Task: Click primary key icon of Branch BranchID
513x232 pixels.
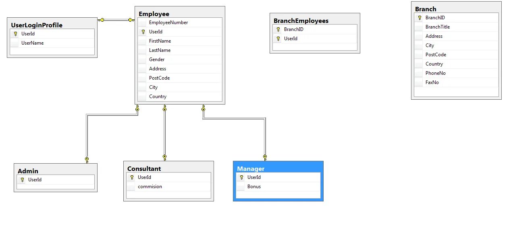Action: pyautogui.click(x=420, y=18)
